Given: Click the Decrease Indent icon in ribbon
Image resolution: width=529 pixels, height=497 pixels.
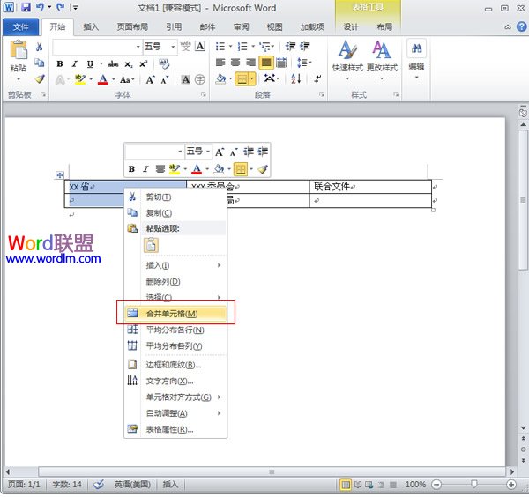Looking at the screenshot, I should pos(290,46).
